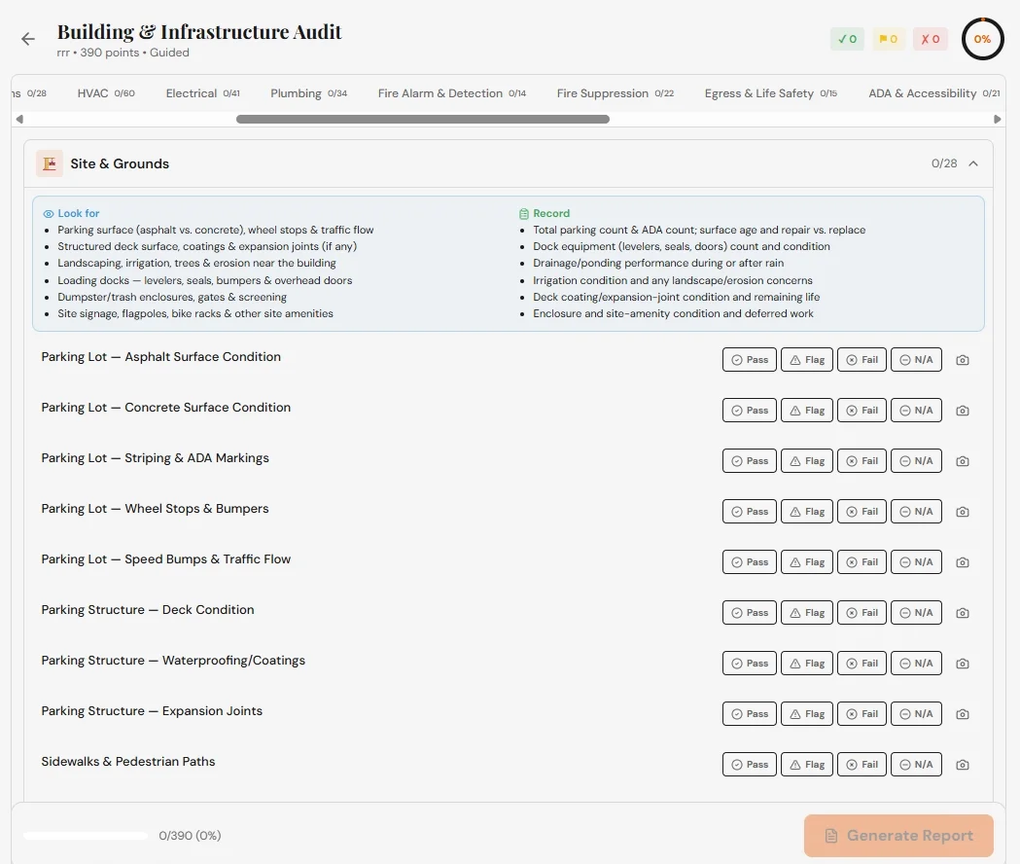
Task: Mark Concrete Surface Condition as Pass
Action: 750,411
